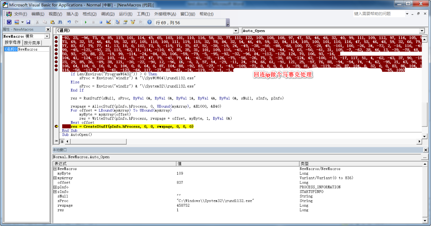Open the 格式(O) menu
Screen dimensions: 431x226
pos(89,14)
